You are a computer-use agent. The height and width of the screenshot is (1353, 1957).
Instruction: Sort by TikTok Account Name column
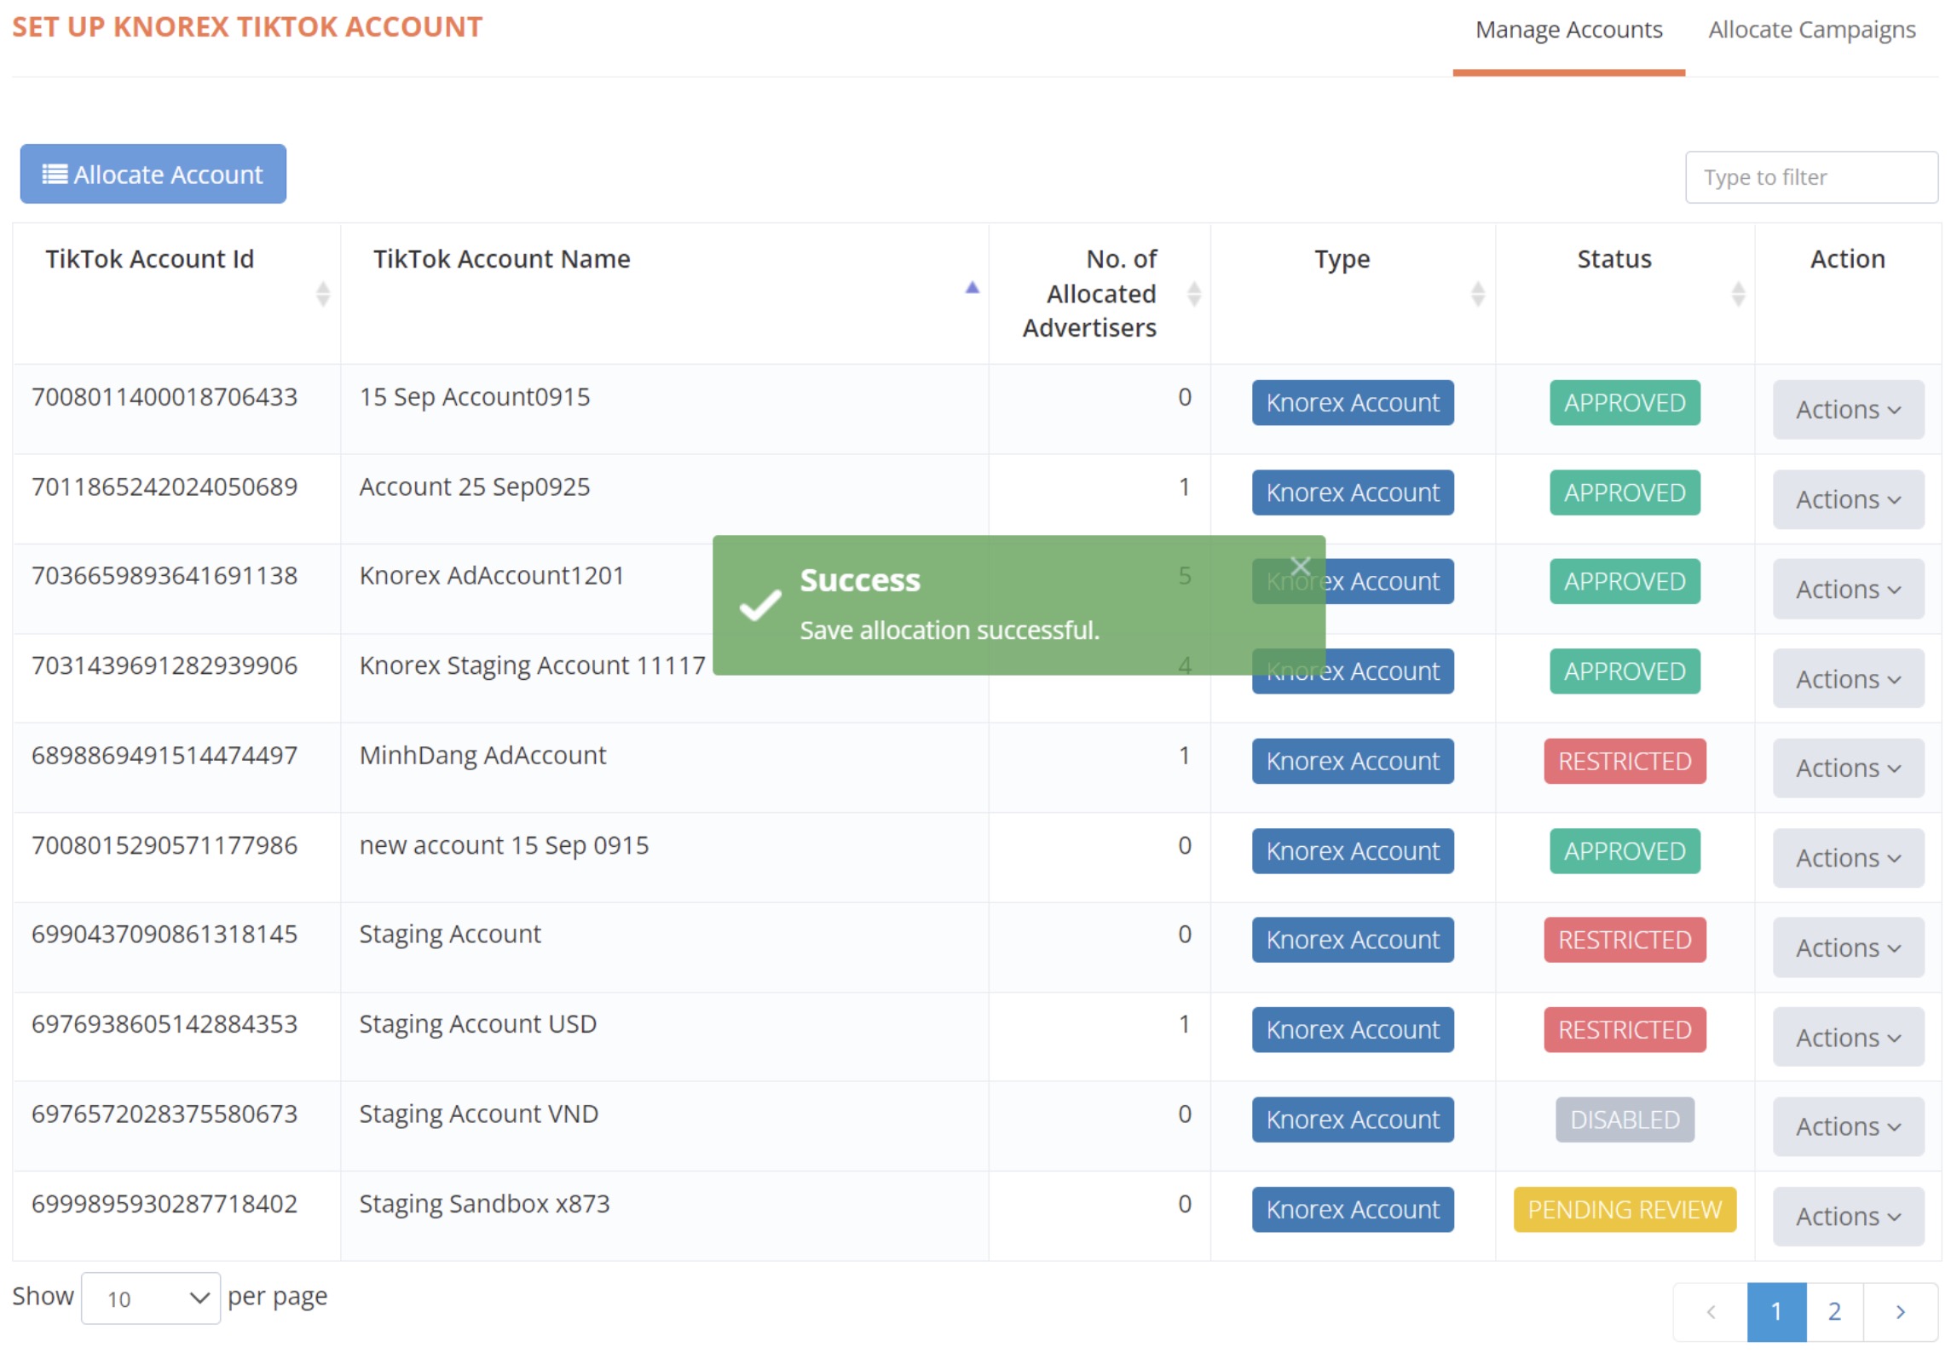click(665, 294)
